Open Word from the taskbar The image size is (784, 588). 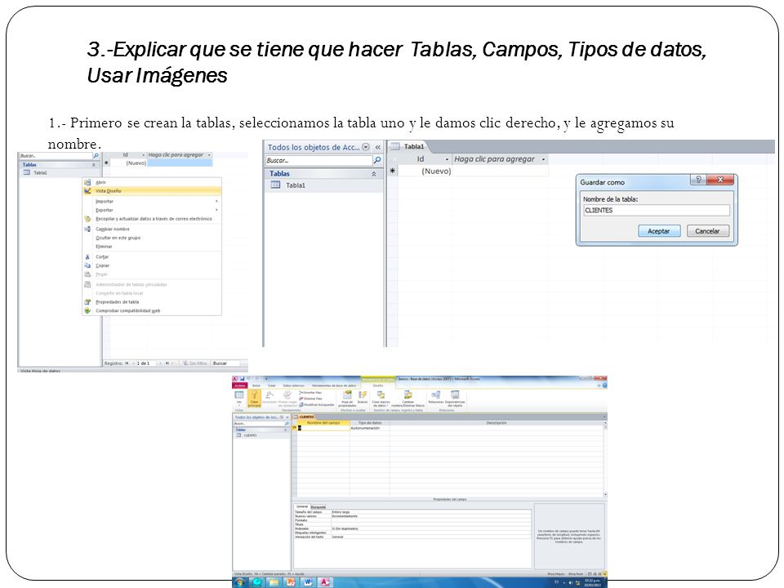[x=308, y=582]
